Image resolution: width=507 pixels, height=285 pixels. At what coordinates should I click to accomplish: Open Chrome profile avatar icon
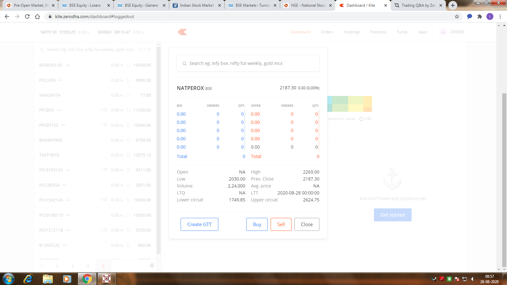coord(490,16)
